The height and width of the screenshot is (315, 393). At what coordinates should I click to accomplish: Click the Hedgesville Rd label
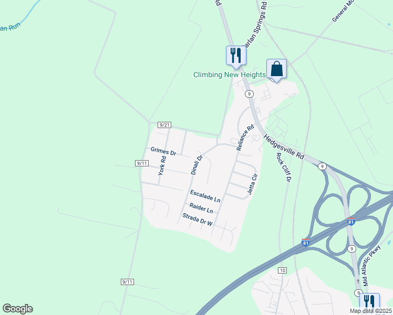(x=284, y=146)
